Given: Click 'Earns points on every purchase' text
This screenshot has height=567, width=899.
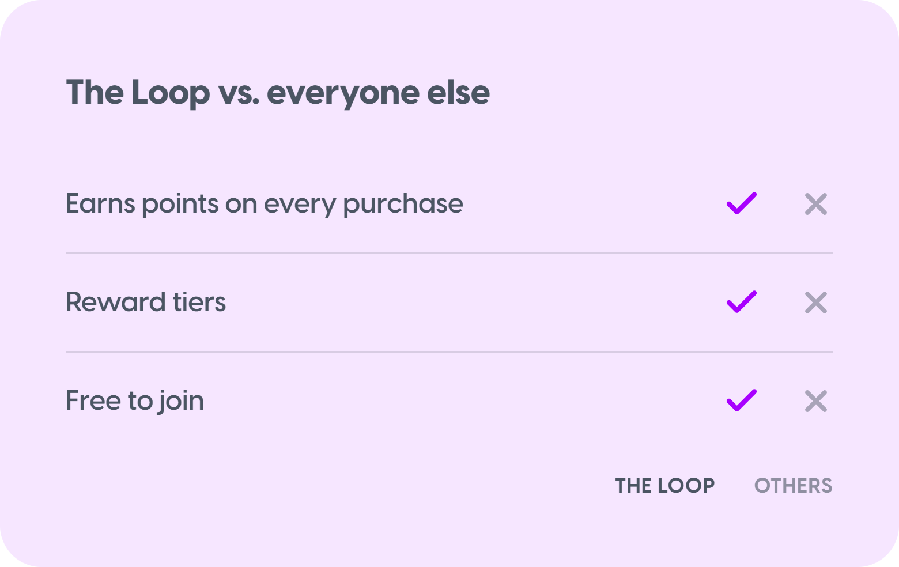Looking at the screenshot, I should (265, 205).
